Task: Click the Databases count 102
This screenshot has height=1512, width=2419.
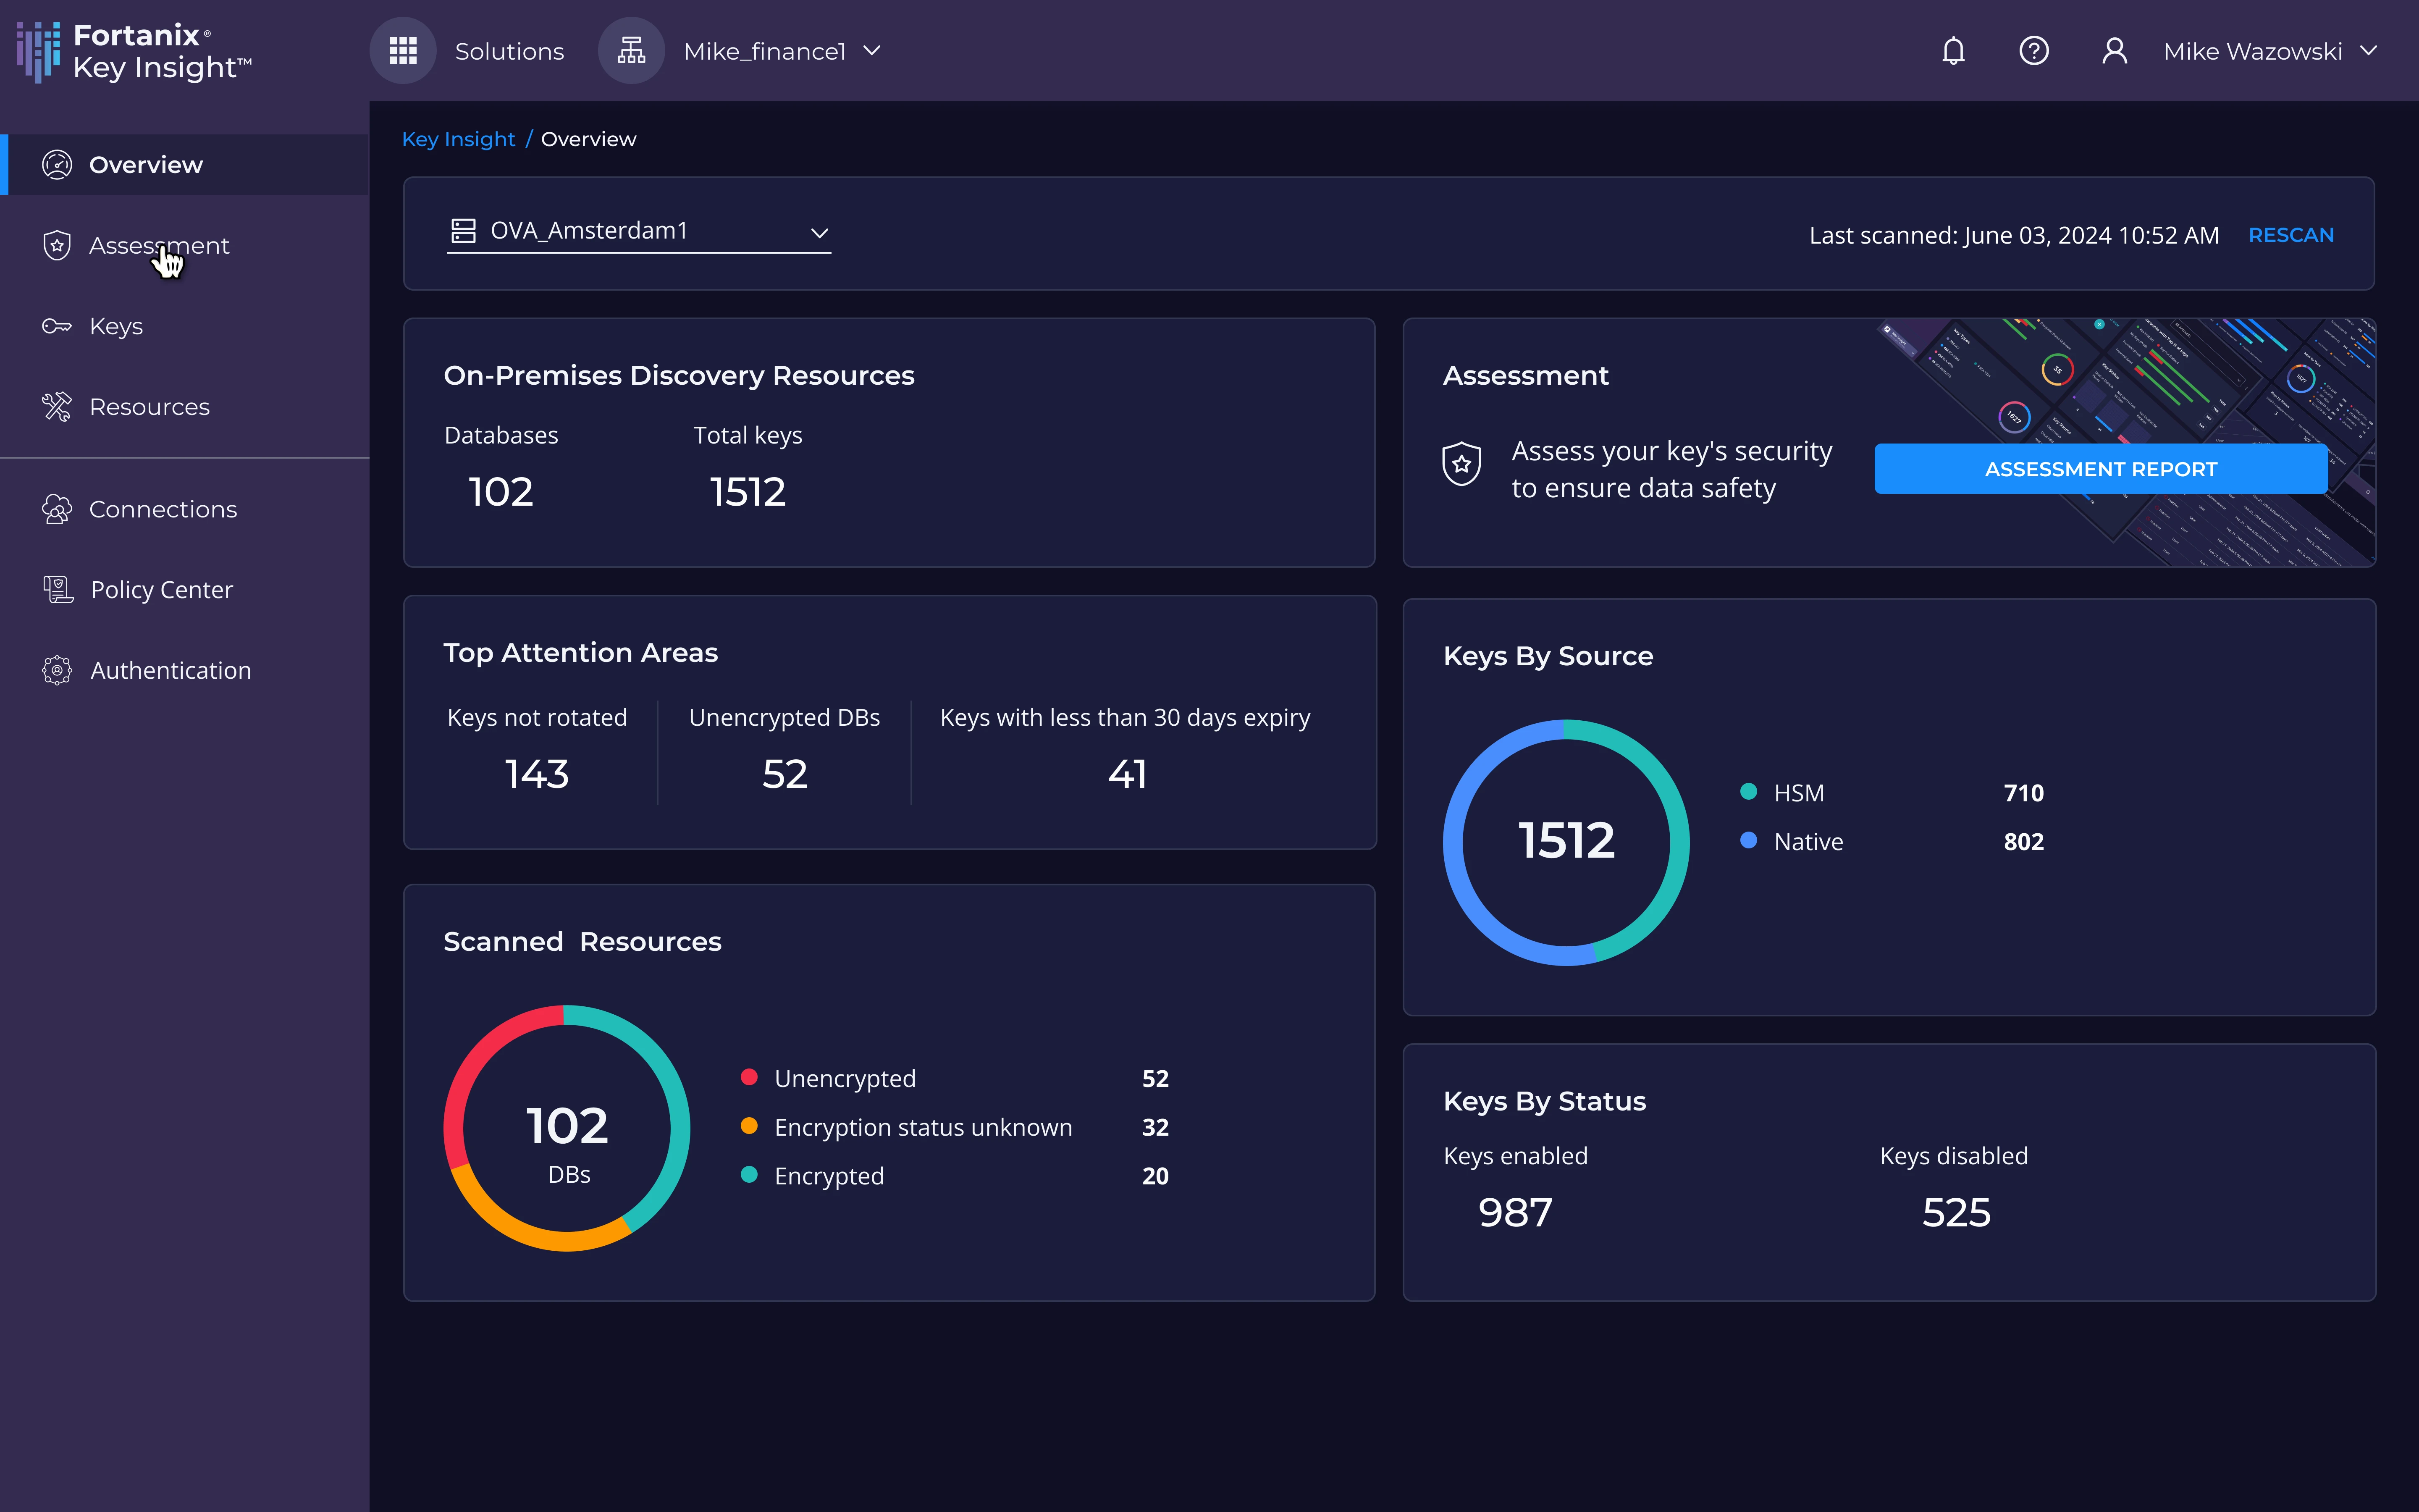Action: [501, 492]
